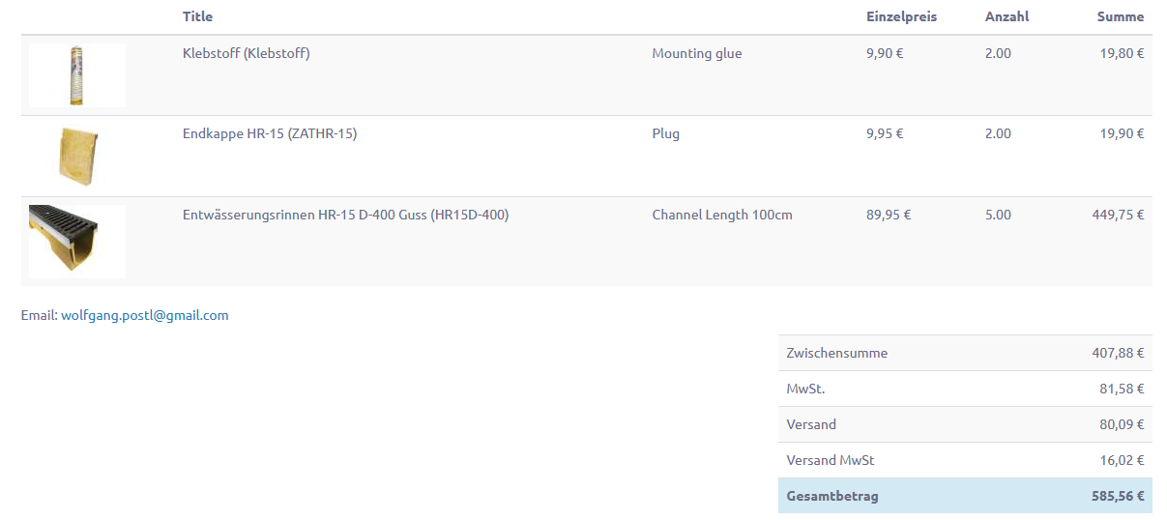The width and height of the screenshot is (1167, 520).
Task: Click the Summe column header
Action: point(1121,16)
